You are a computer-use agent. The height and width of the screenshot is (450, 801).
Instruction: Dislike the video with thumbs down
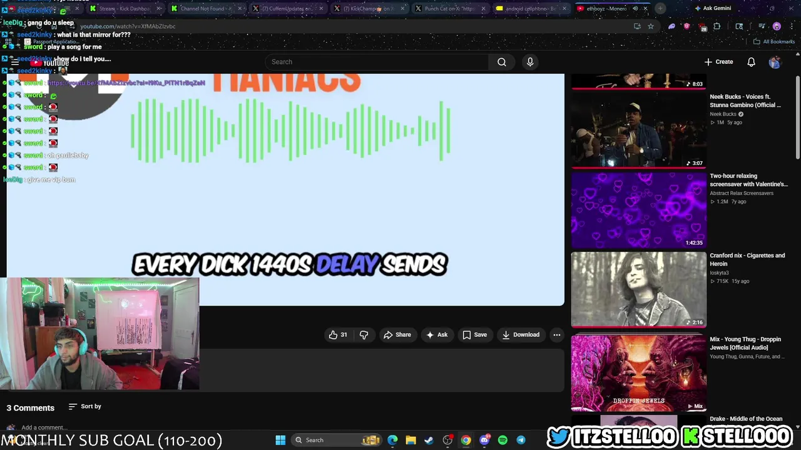click(x=364, y=335)
